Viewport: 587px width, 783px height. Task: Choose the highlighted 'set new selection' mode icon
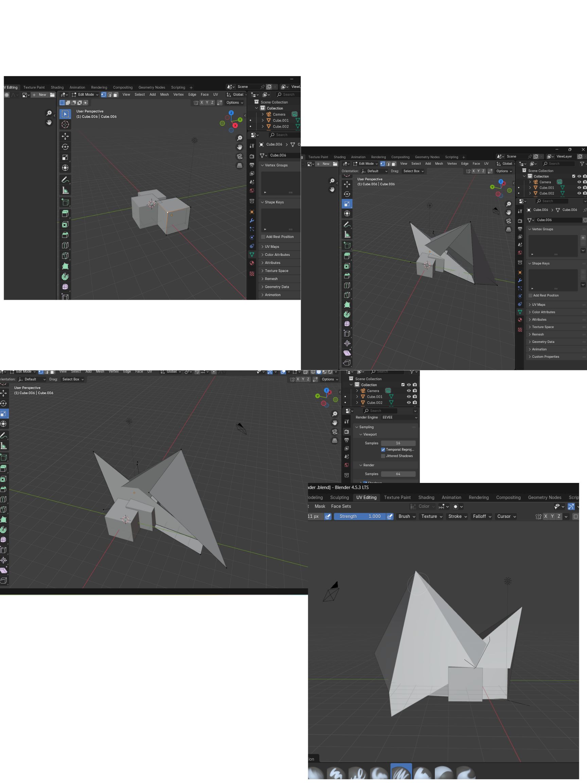[x=62, y=103]
